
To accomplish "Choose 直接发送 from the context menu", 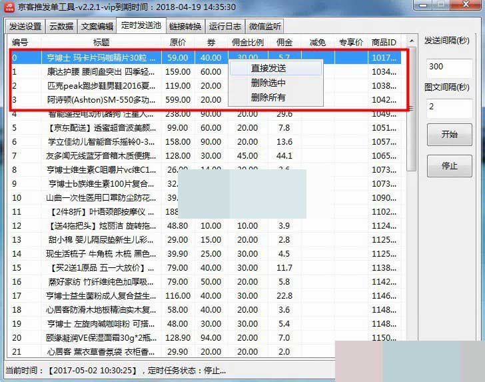I will click(x=276, y=68).
